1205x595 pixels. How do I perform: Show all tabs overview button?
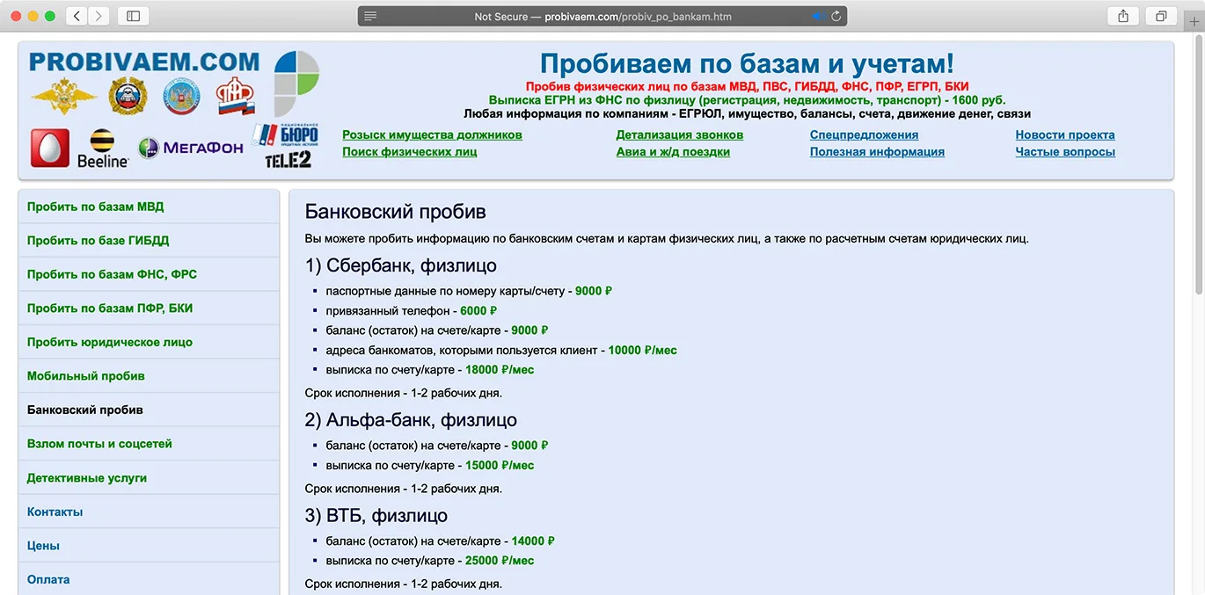tap(1161, 16)
